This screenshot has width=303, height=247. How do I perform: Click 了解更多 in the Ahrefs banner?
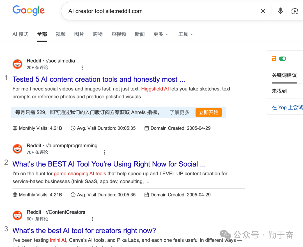179,112
